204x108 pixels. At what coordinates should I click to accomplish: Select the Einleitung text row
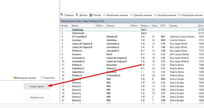coord(132,30)
